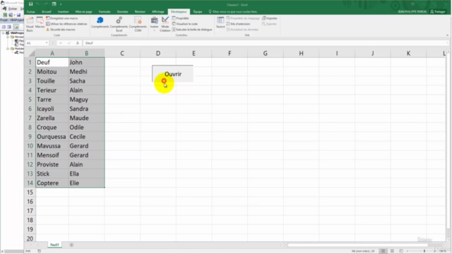Click Redo in Quick Access Toolbar
The height and width of the screenshot is (254, 452).
[46, 4]
